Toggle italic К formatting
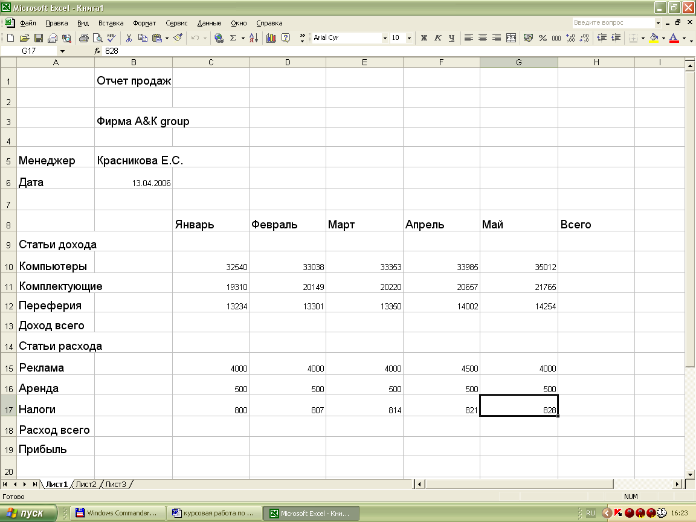 [437, 38]
